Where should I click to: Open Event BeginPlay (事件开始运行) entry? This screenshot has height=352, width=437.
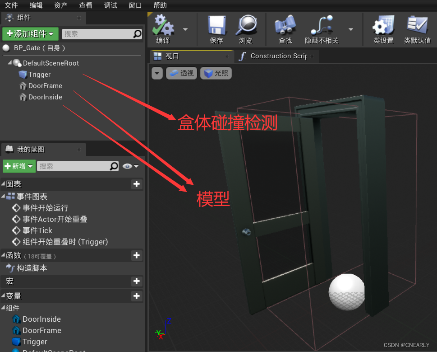tap(46, 208)
